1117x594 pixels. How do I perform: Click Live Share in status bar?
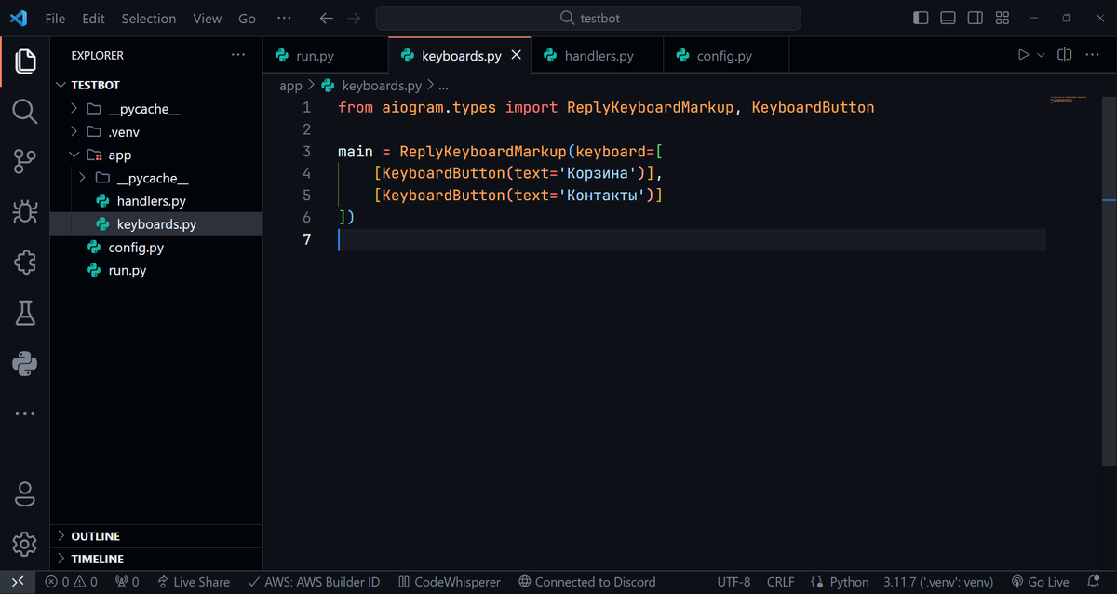[x=194, y=582]
